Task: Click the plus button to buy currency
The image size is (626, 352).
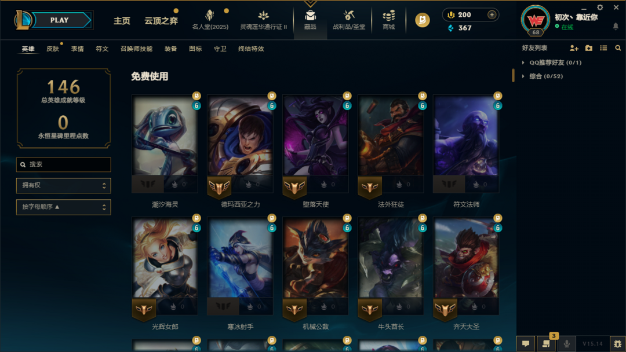Action: pos(492,14)
